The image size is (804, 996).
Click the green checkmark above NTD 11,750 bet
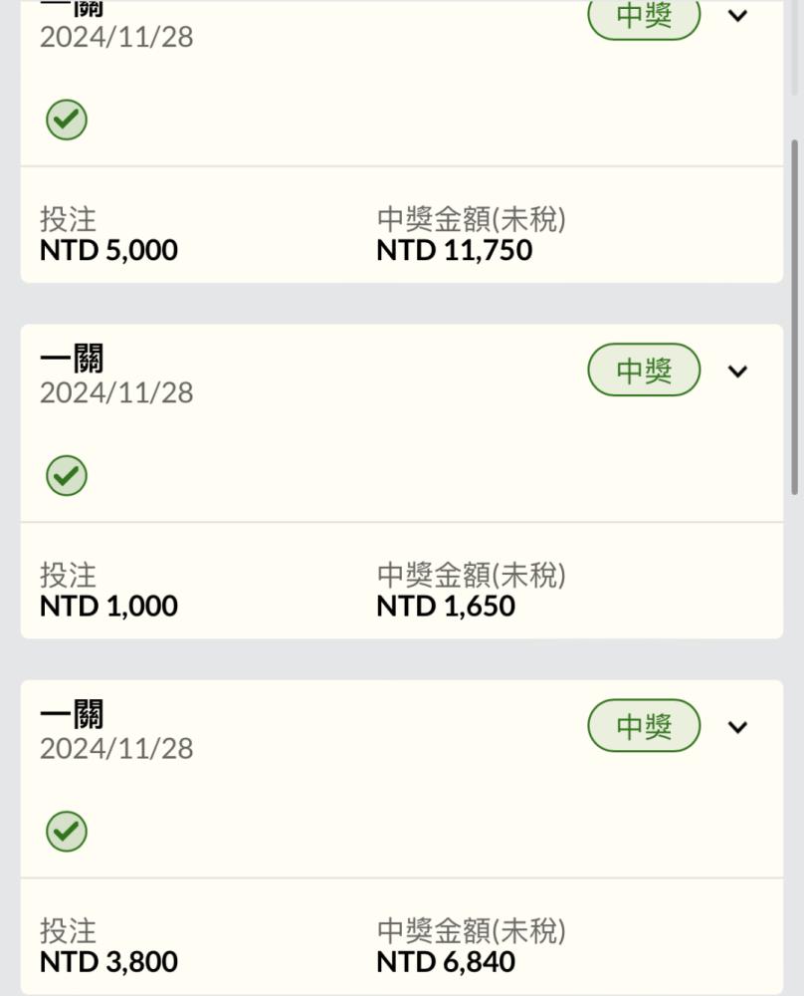(67, 121)
